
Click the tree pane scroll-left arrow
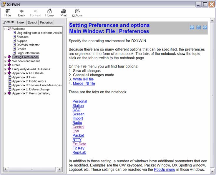[6, 169]
